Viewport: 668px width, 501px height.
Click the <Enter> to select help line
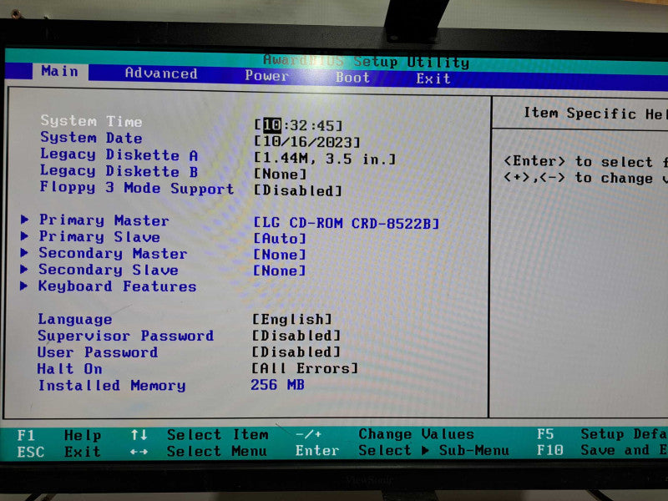585,161
